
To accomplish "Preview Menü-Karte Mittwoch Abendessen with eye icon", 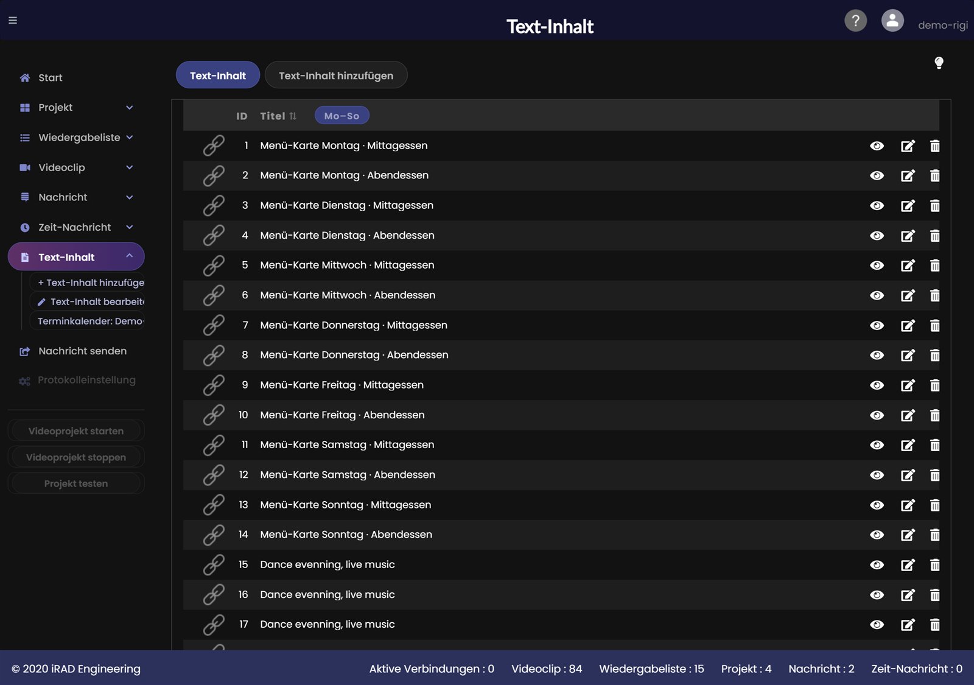I will click(877, 295).
